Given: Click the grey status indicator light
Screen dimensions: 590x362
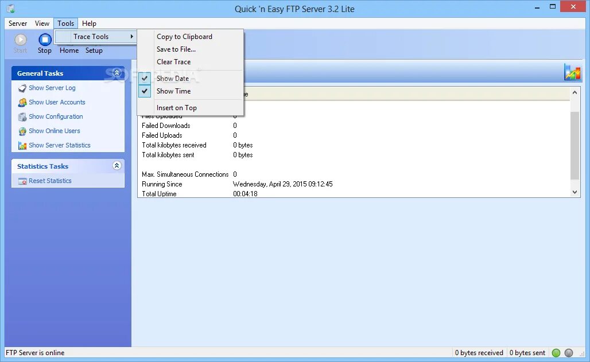Looking at the screenshot, I should tap(569, 353).
